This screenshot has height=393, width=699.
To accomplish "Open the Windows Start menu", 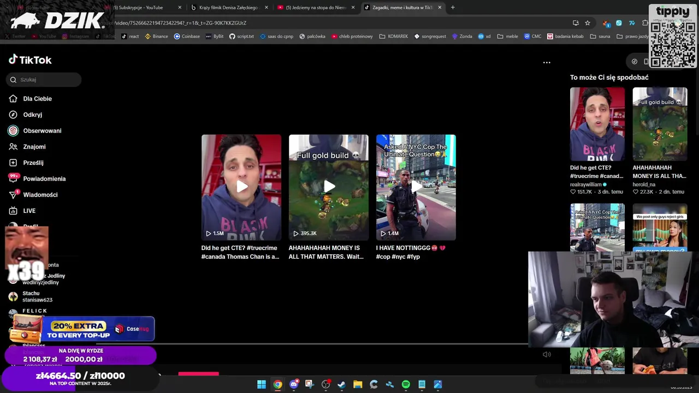I will point(262,385).
